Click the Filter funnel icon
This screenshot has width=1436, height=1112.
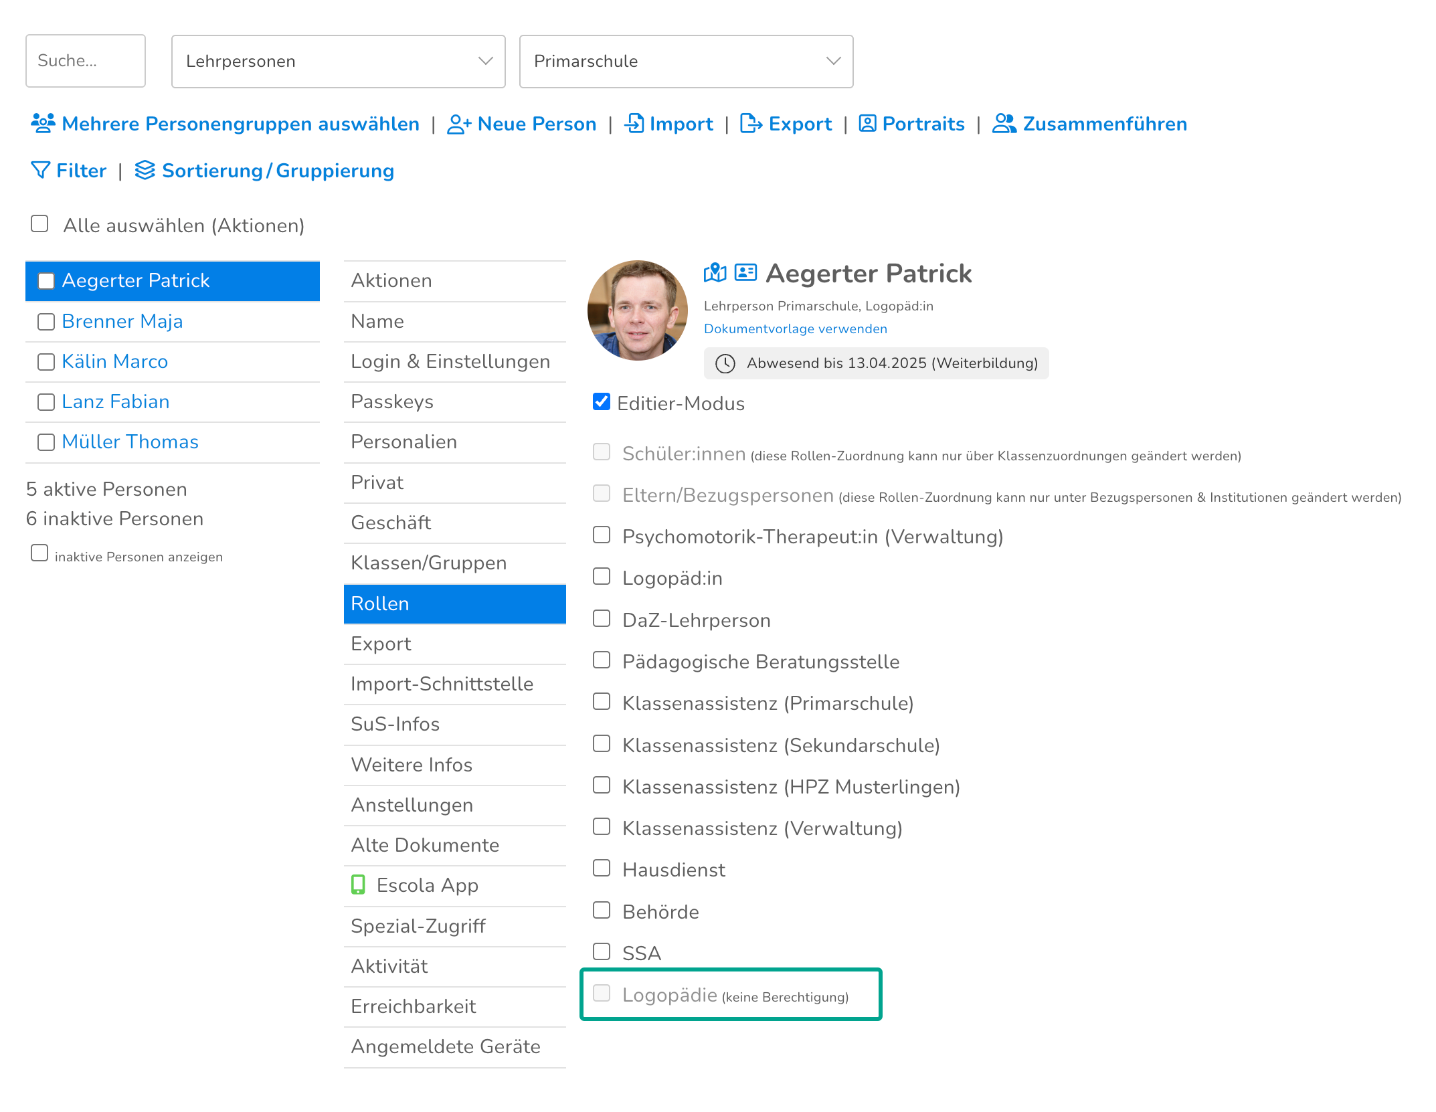tap(40, 170)
